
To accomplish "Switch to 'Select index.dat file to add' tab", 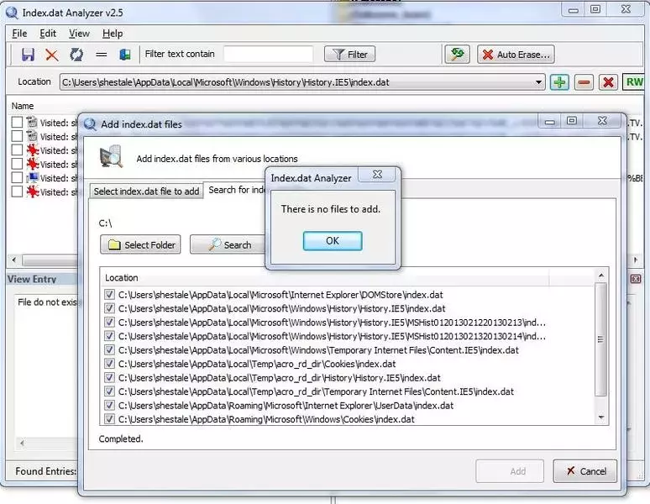I will coord(146,191).
